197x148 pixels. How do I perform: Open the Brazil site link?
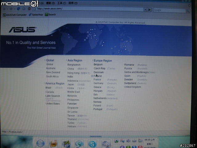(x=48, y=88)
